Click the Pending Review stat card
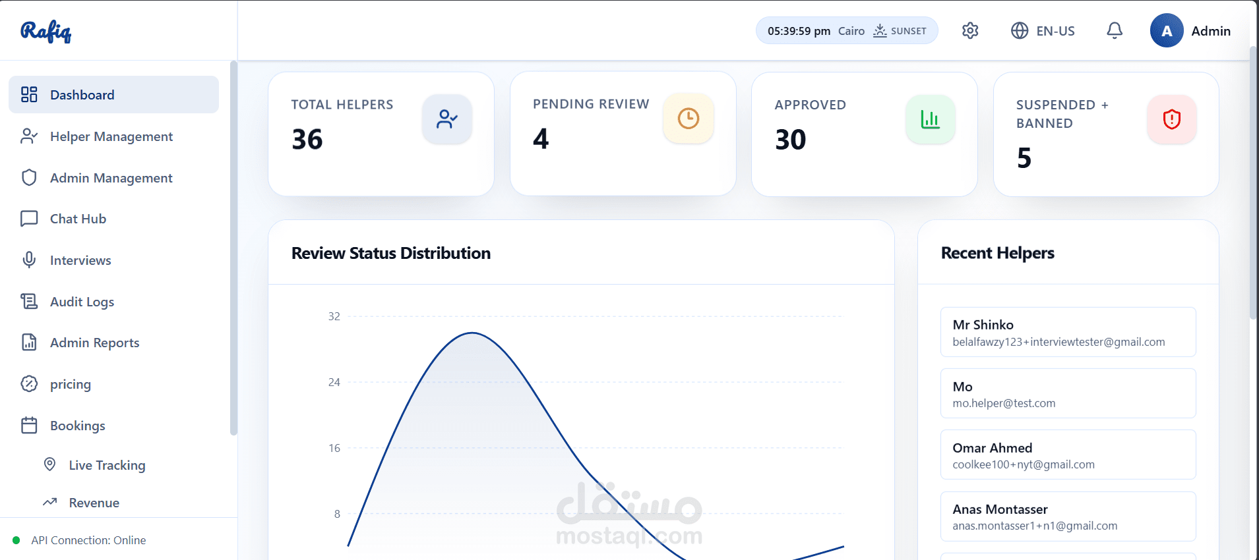 (623, 134)
